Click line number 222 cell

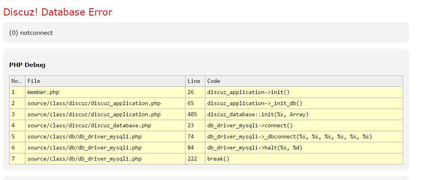[x=192, y=159]
